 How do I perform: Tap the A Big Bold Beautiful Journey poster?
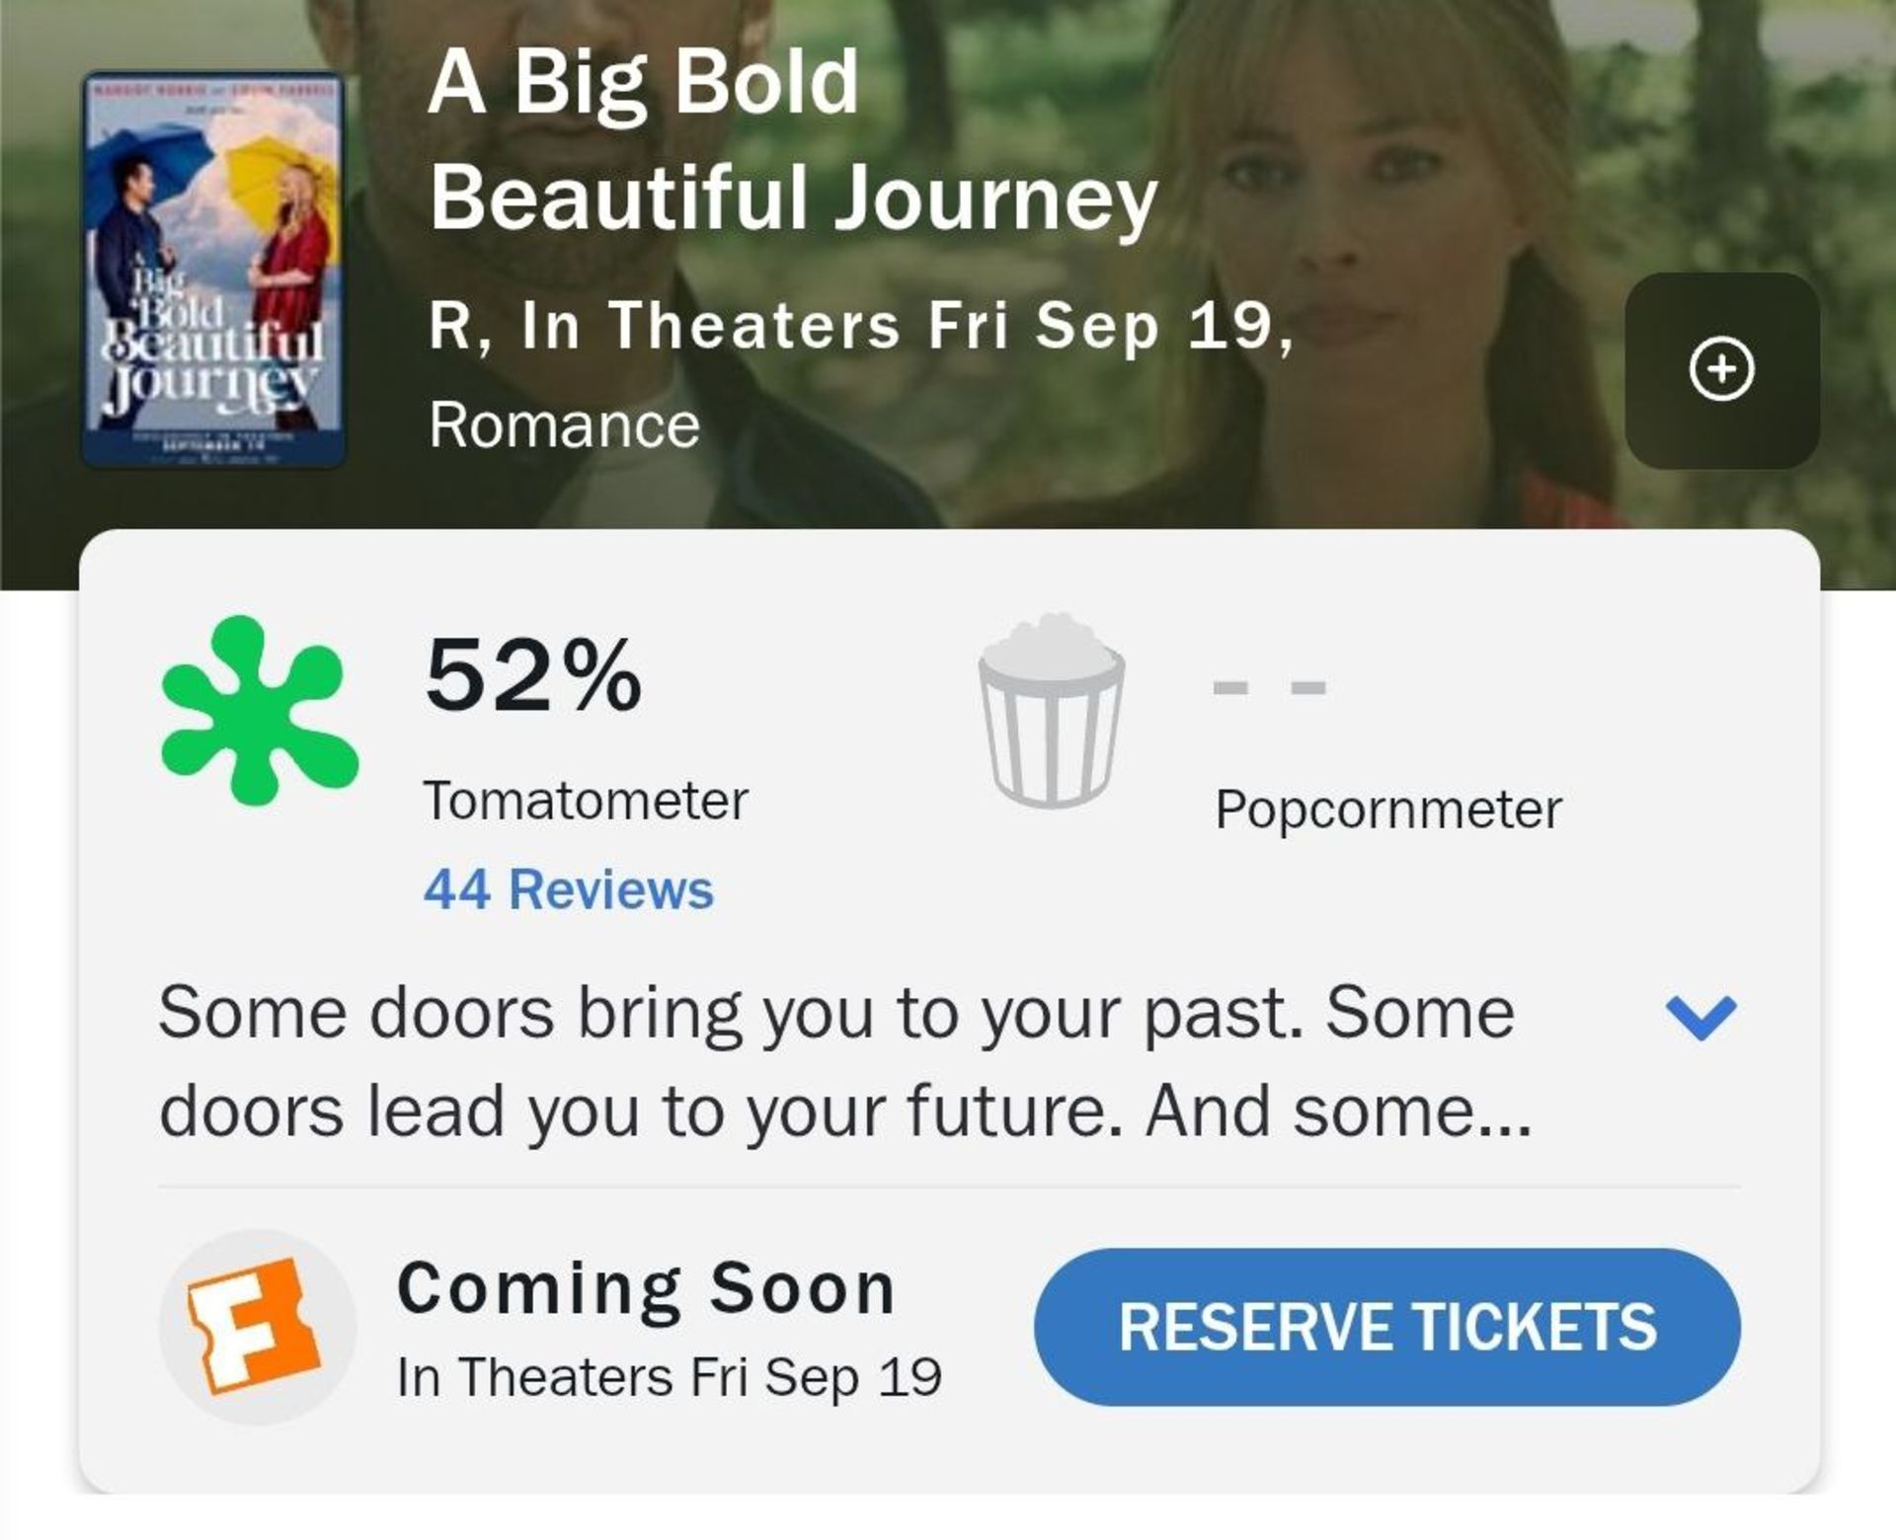click(210, 271)
